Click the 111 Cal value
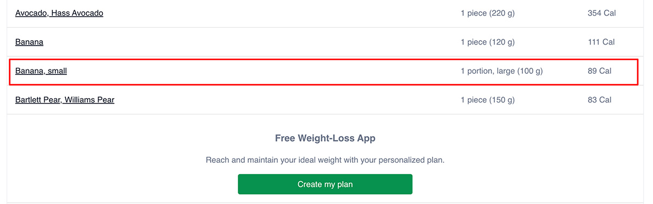The image size is (653, 204). (601, 42)
